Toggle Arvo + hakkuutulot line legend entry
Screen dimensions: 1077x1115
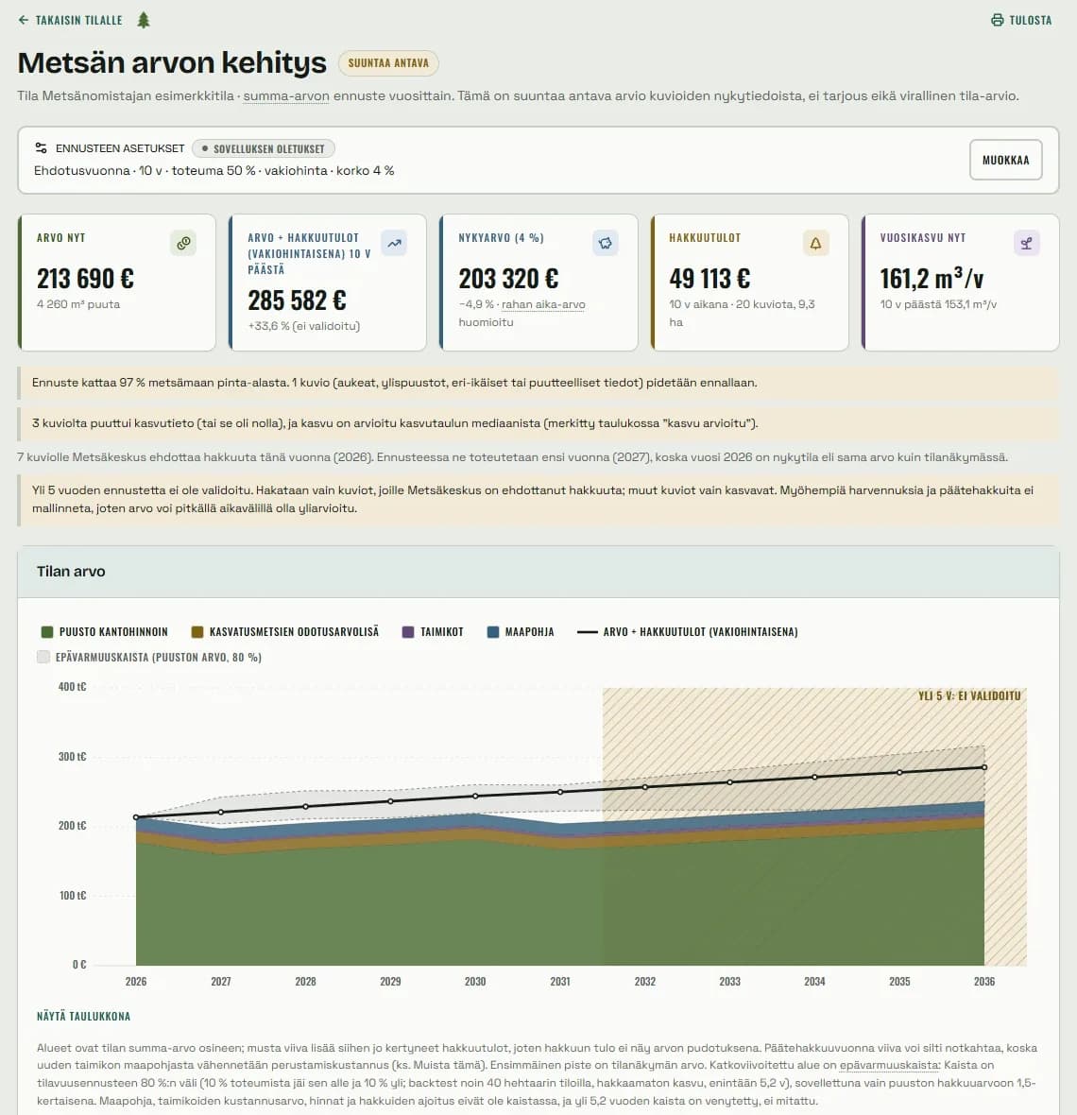688,631
